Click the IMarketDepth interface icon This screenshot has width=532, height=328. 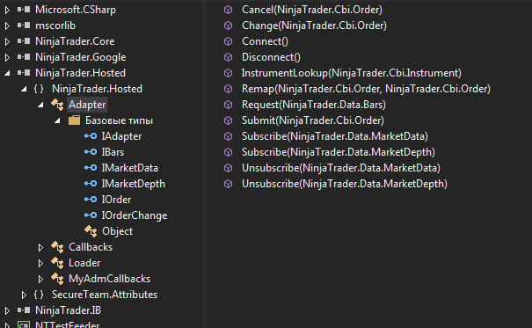[x=91, y=184]
